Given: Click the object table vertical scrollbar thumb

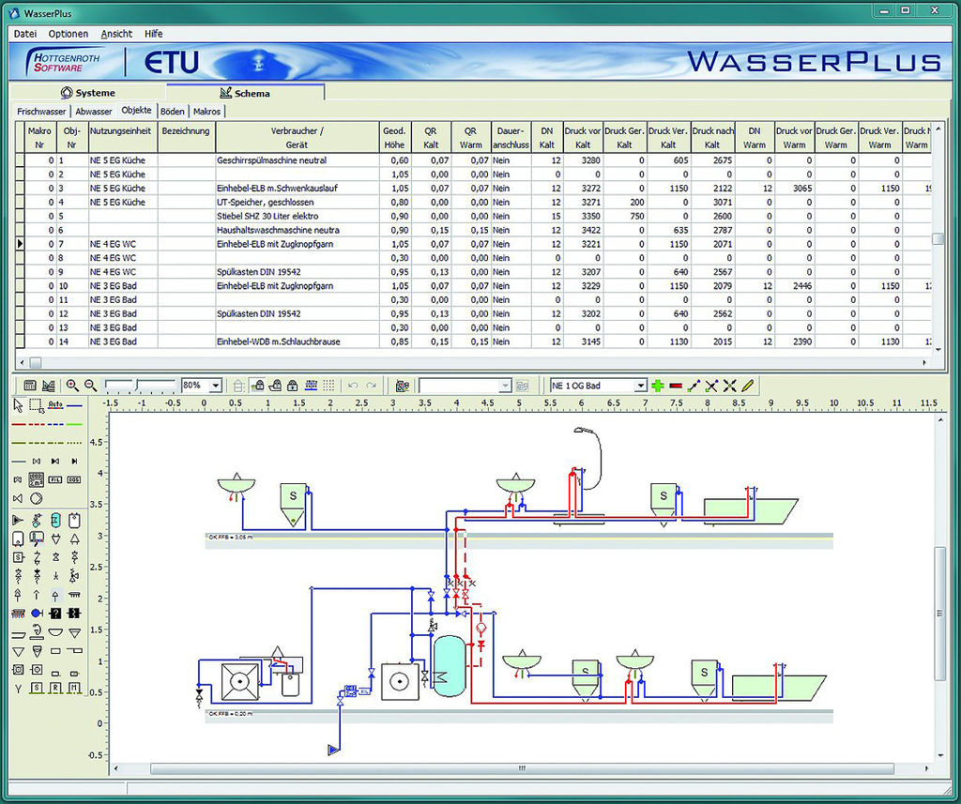Looking at the screenshot, I should tap(938, 238).
